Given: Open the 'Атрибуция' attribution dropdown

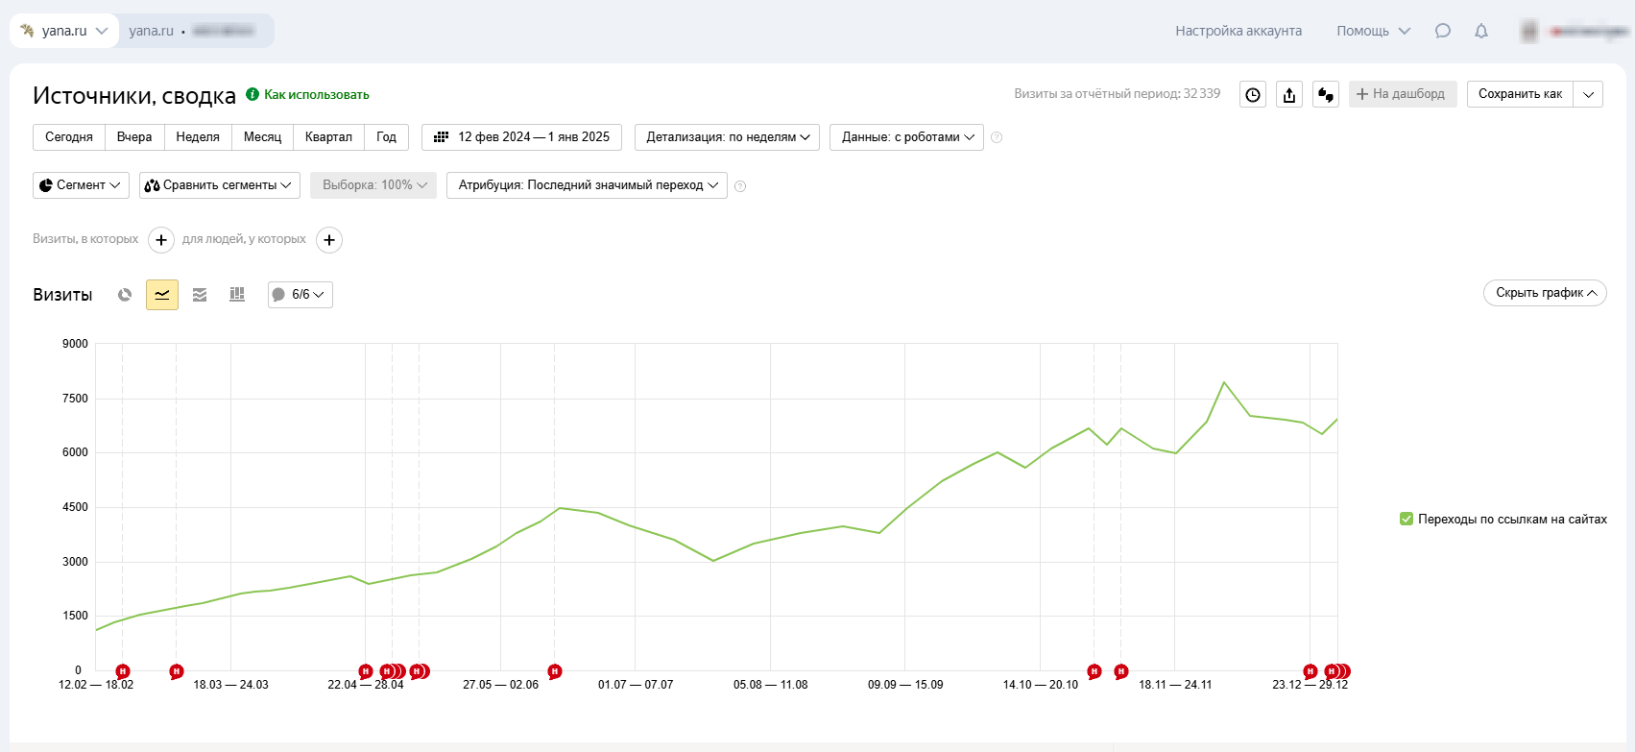Looking at the screenshot, I should click(587, 185).
